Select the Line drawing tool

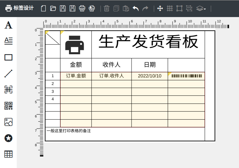(8, 73)
